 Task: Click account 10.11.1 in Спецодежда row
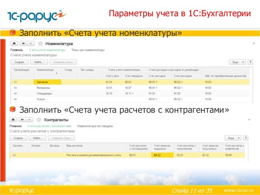click(x=129, y=94)
